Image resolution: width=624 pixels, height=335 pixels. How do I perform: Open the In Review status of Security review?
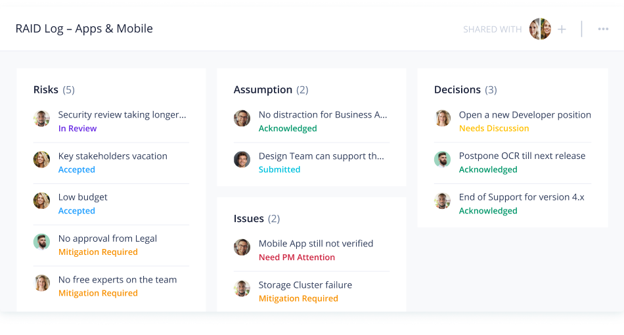(78, 129)
